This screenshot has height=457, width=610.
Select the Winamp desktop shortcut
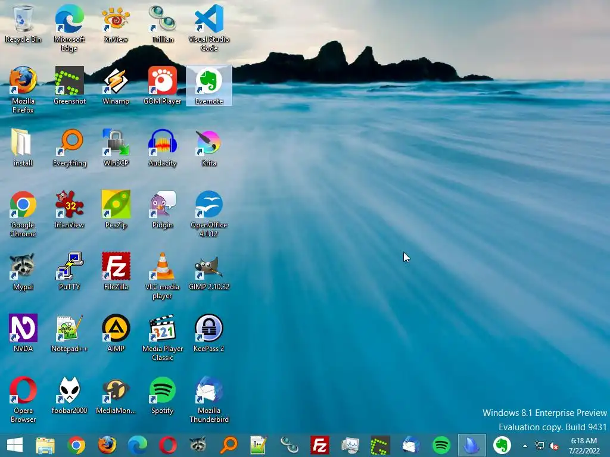click(116, 86)
